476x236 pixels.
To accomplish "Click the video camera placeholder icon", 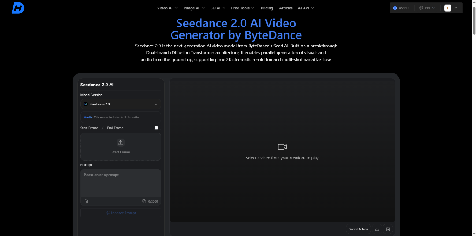I will click(282, 147).
